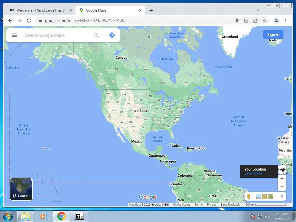Click the volume speaker tray icon
The width and height of the screenshot is (296, 222).
point(267,217)
